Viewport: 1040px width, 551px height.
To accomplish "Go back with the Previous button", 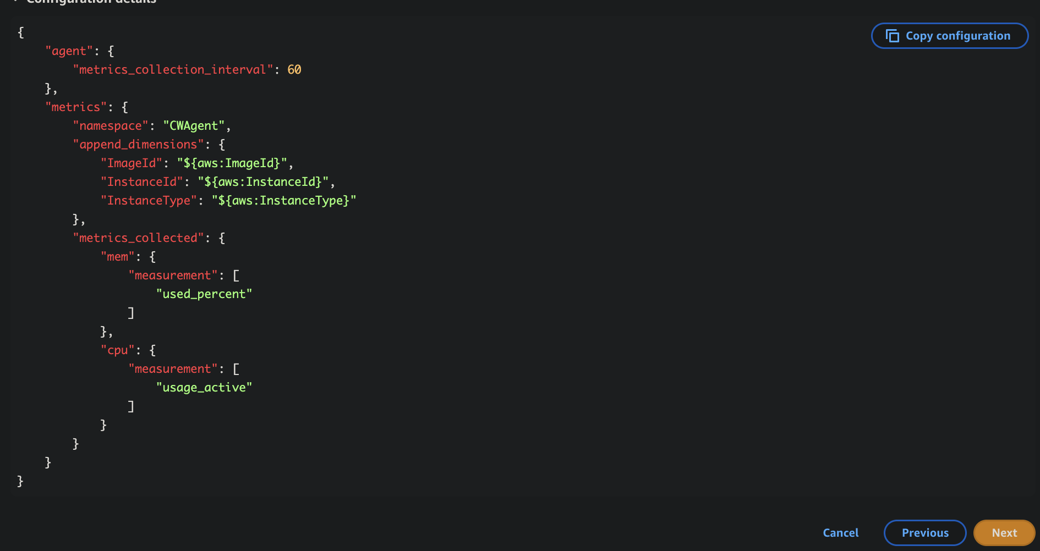I will click(x=924, y=532).
